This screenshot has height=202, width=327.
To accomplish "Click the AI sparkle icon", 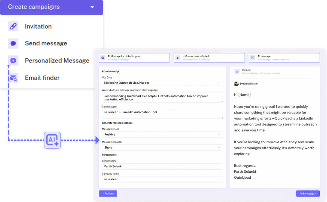I will pos(53,140).
